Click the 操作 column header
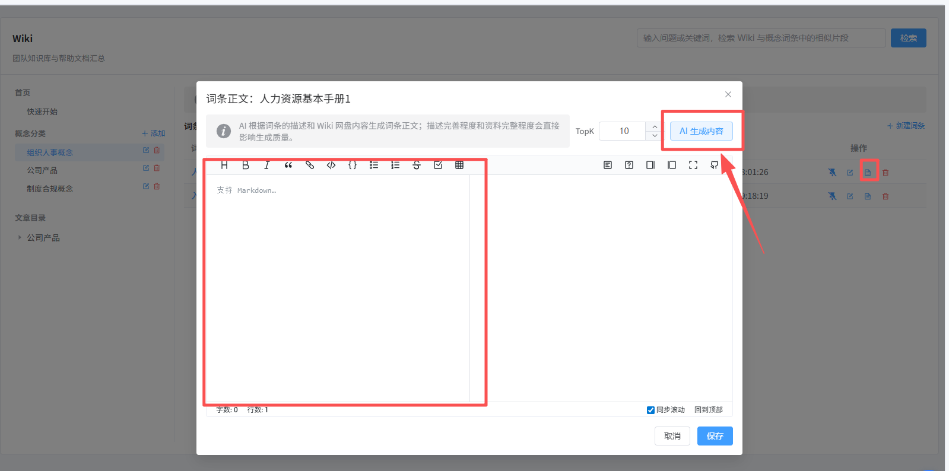 858,148
